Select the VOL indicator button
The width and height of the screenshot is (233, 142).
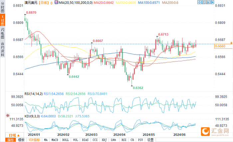[x=76, y=140]
